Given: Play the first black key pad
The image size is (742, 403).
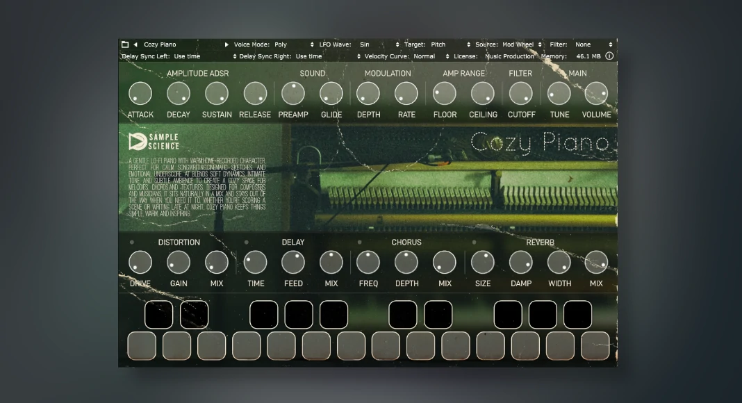Looking at the screenshot, I should (x=158, y=315).
